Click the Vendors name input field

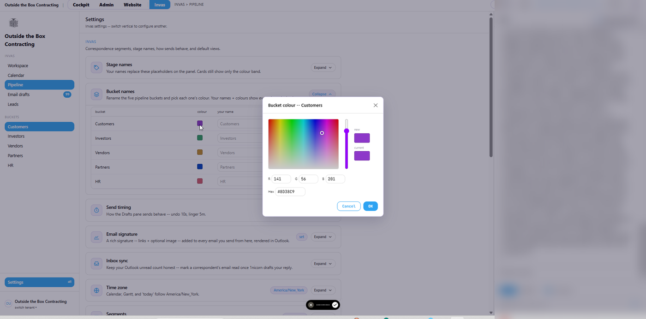240,153
